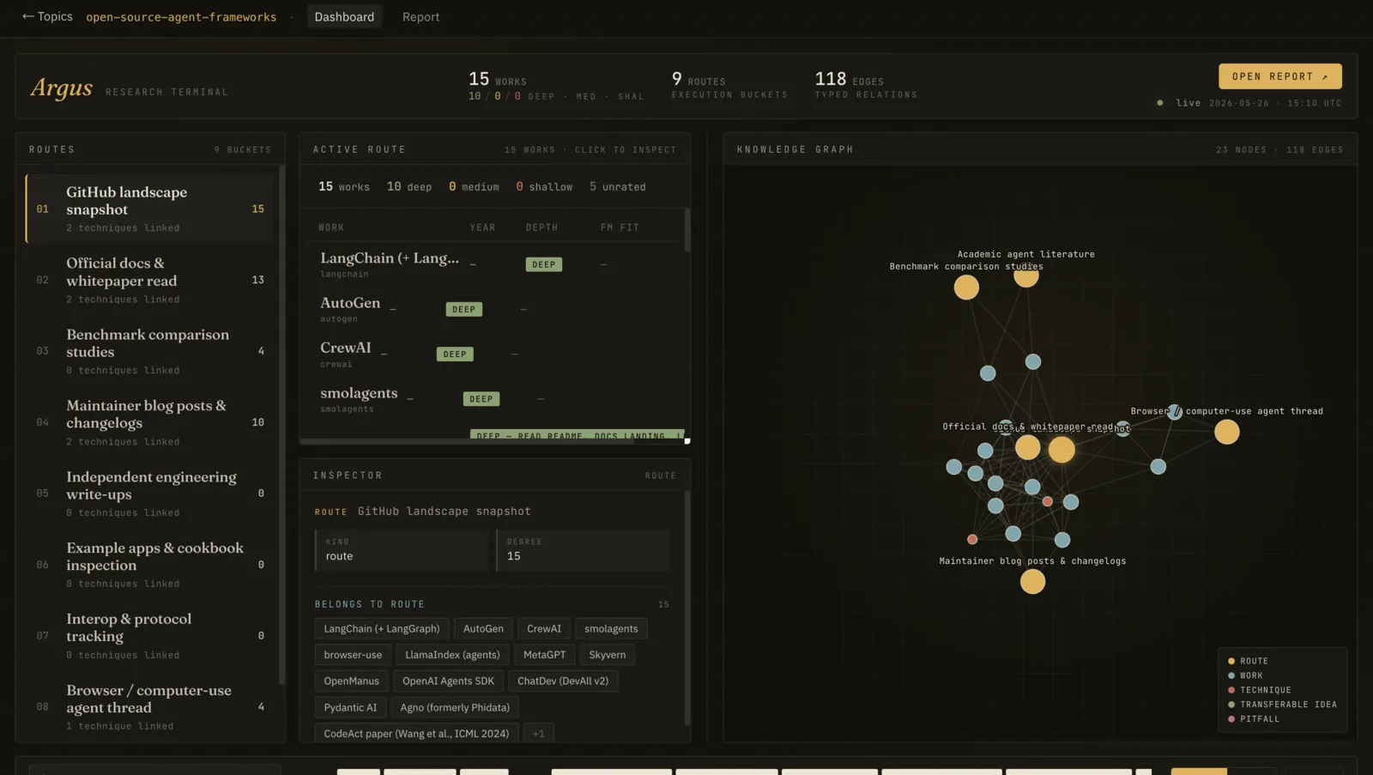The image size is (1373, 775).
Task: Click the Pydantic AI chip
Action: [350, 707]
